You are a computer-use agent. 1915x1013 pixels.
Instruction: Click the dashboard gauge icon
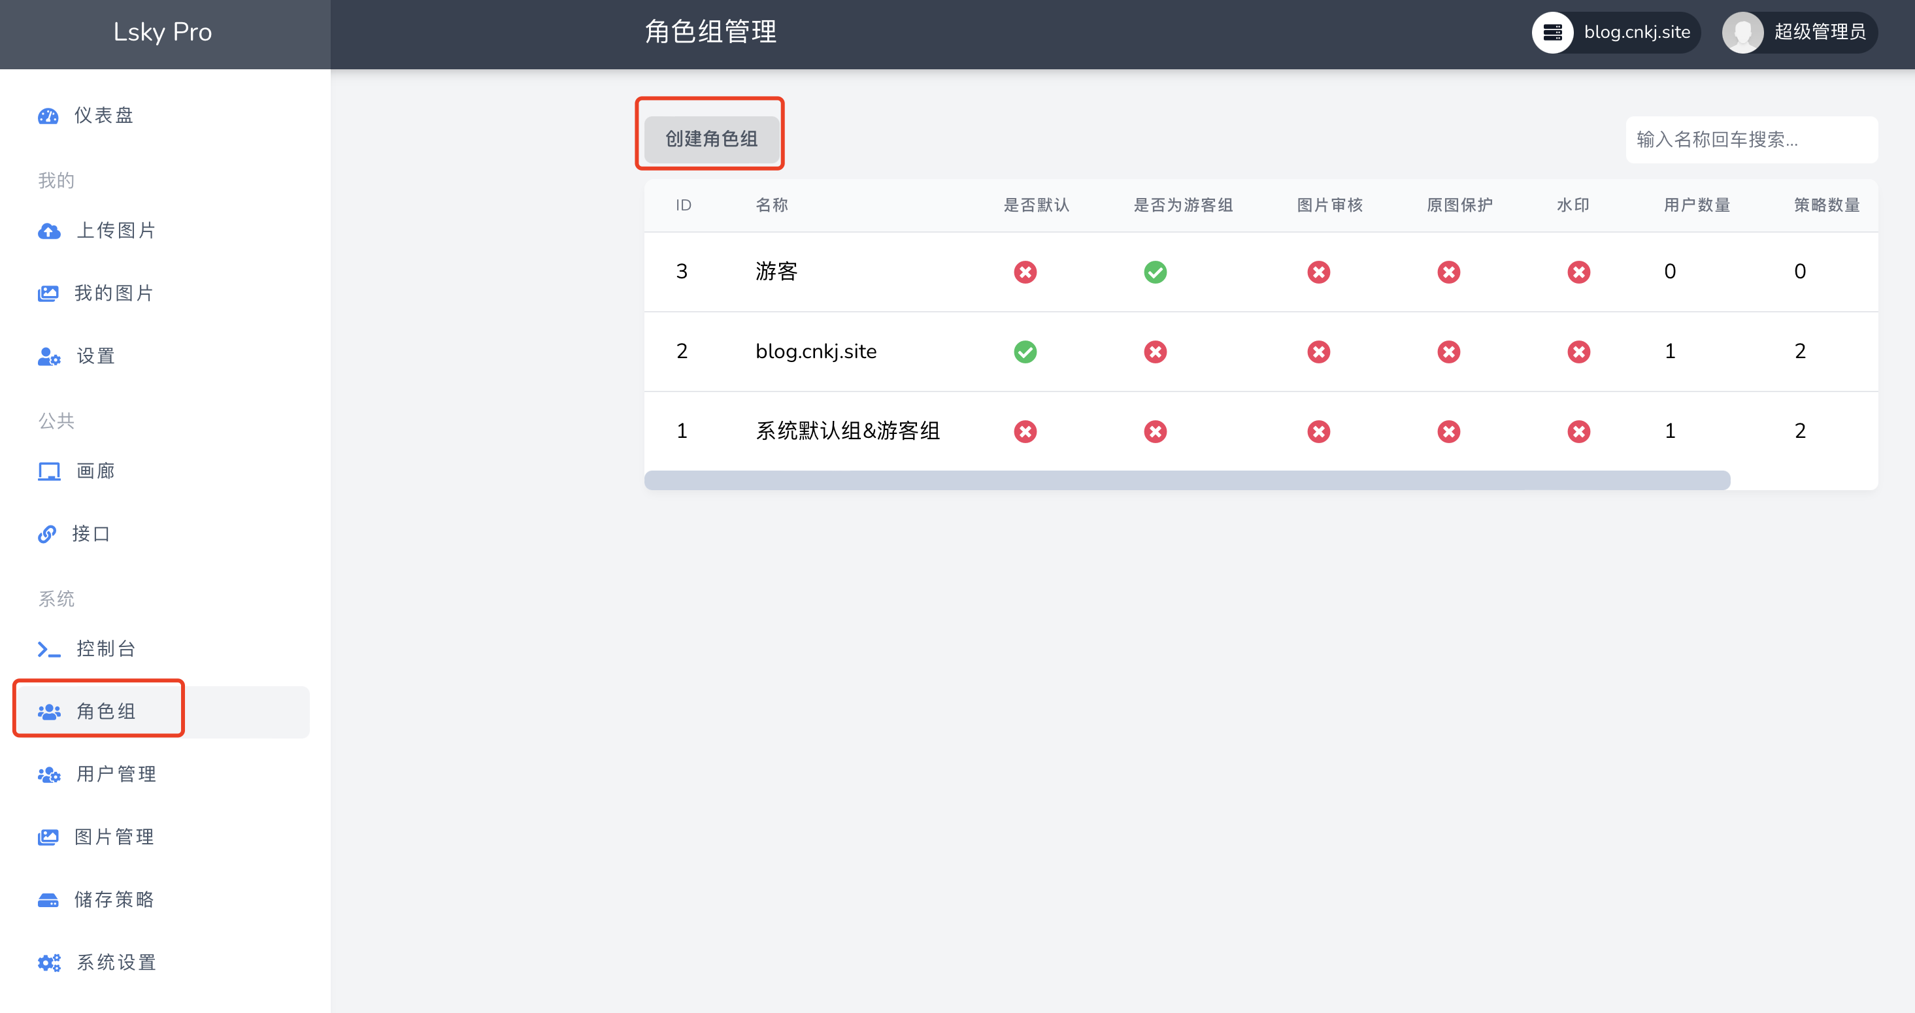[48, 116]
